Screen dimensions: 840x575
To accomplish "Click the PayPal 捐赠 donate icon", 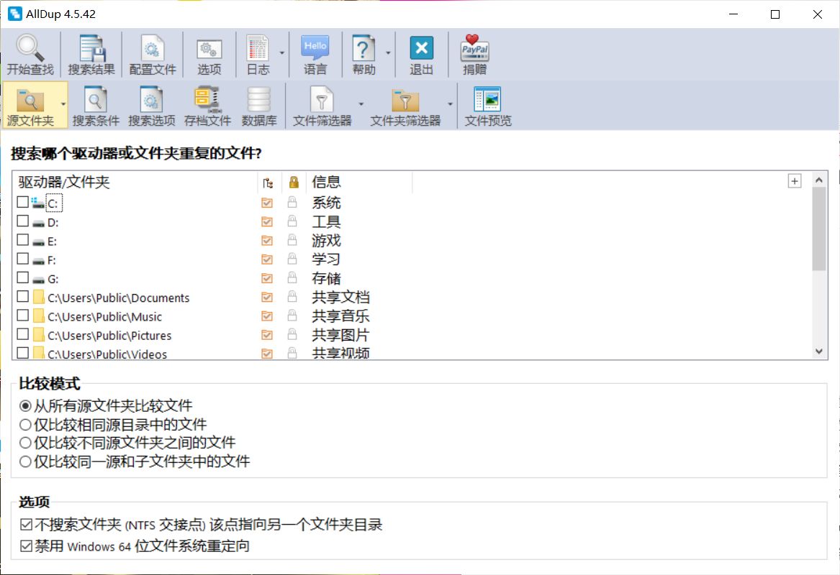I will click(474, 55).
